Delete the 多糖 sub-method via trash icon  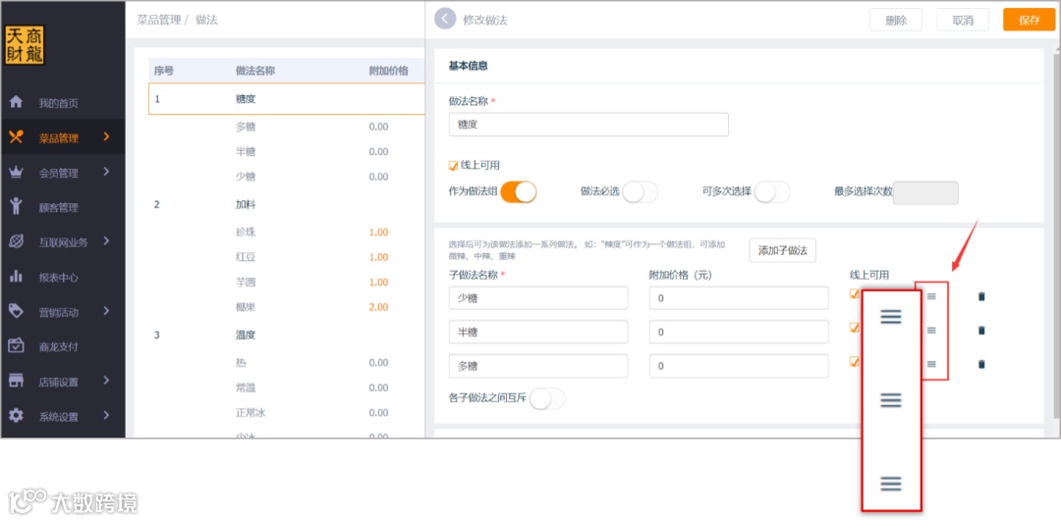click(x=981, y=364)
